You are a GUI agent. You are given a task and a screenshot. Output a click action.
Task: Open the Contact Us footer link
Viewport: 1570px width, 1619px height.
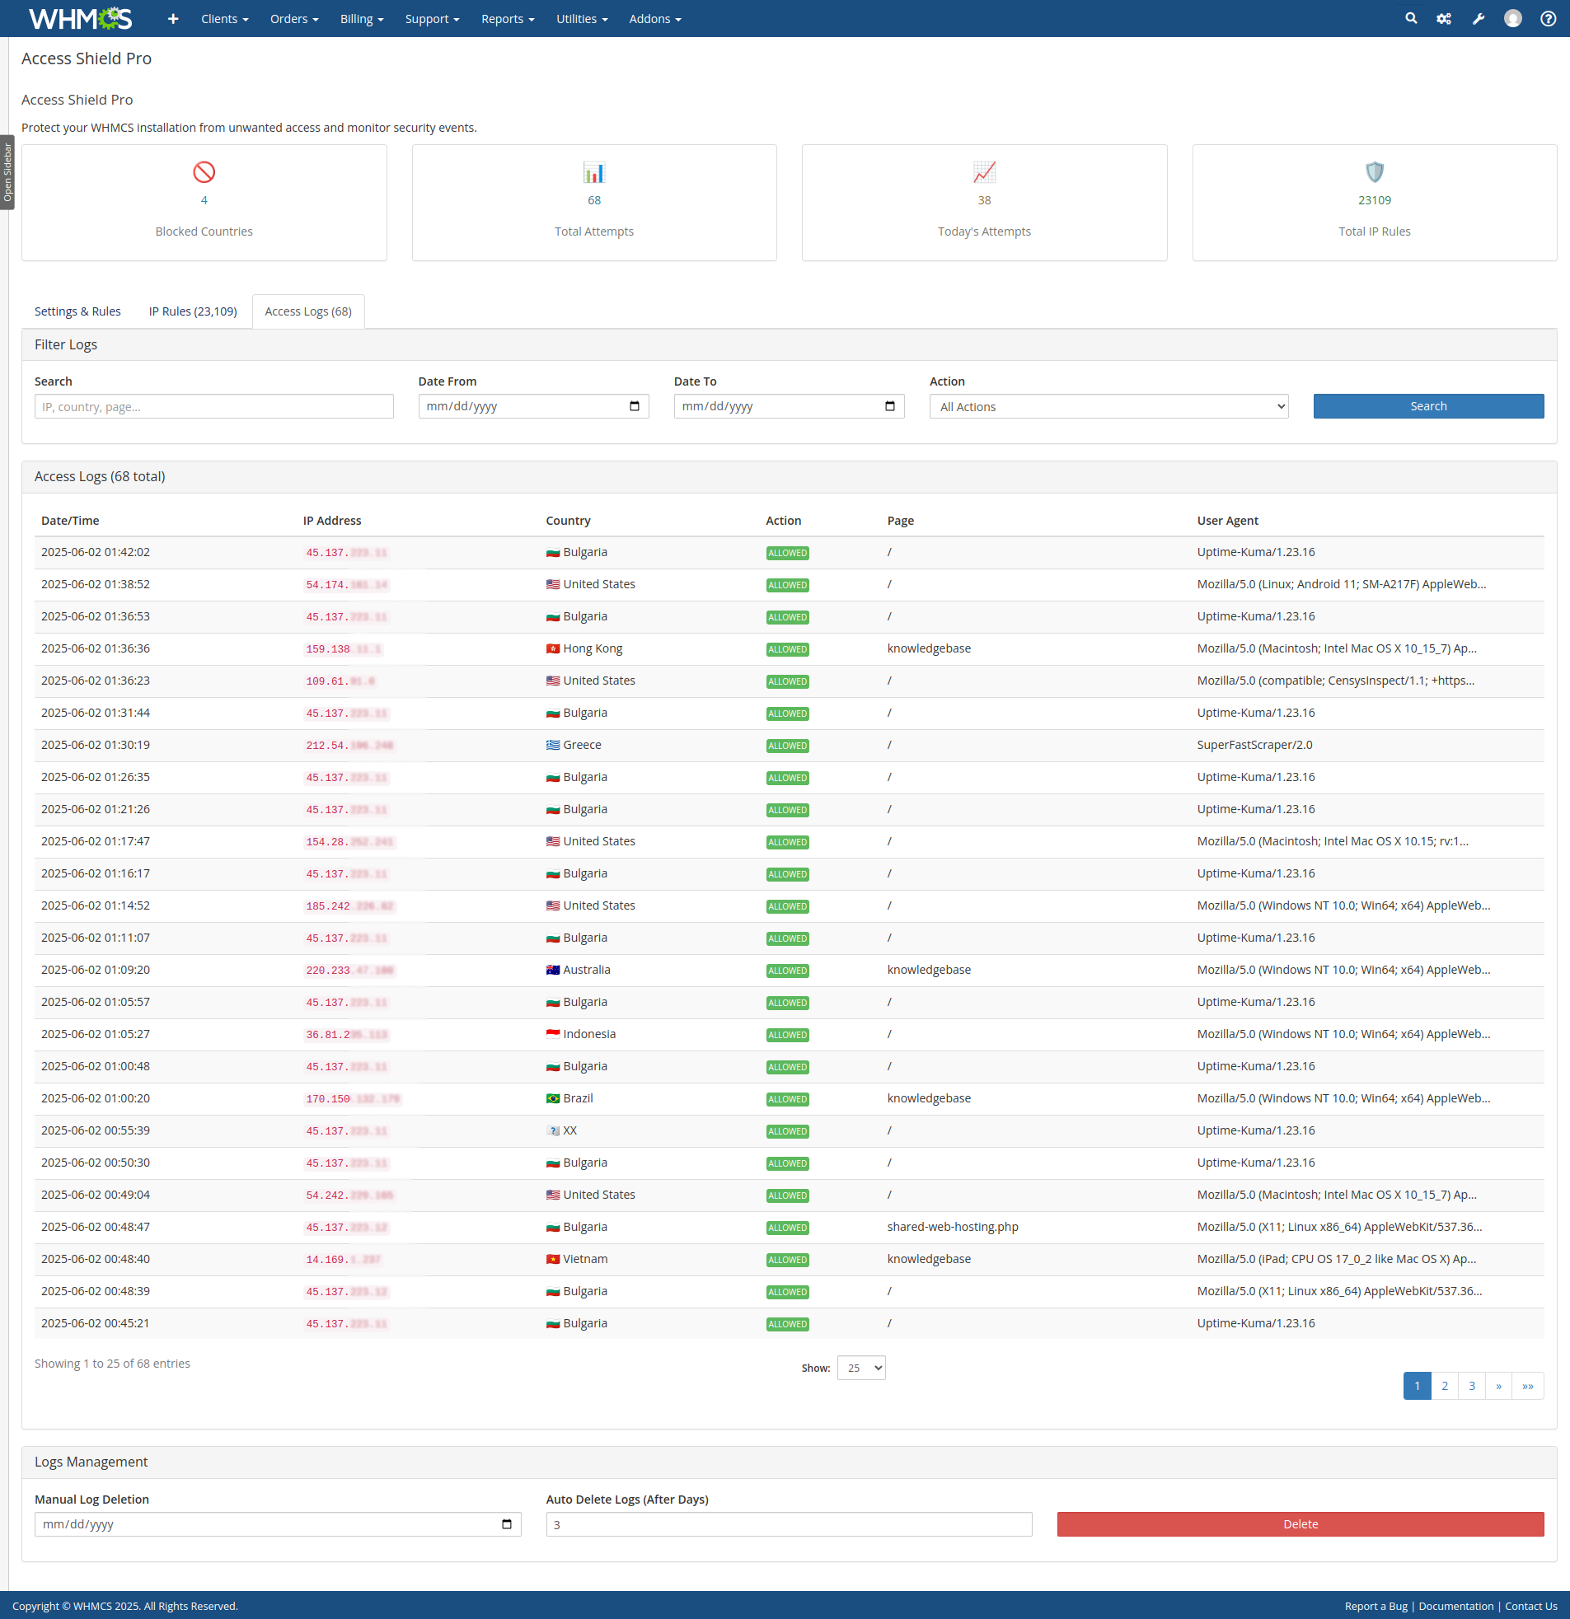[1530, 1606]
